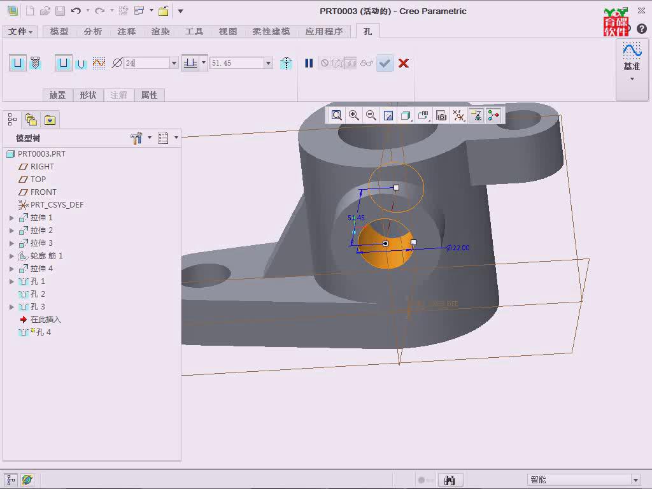652x489 pixels.
Task: Open the quick access toolbar customize dropdown
Action: tap(180, 11)
